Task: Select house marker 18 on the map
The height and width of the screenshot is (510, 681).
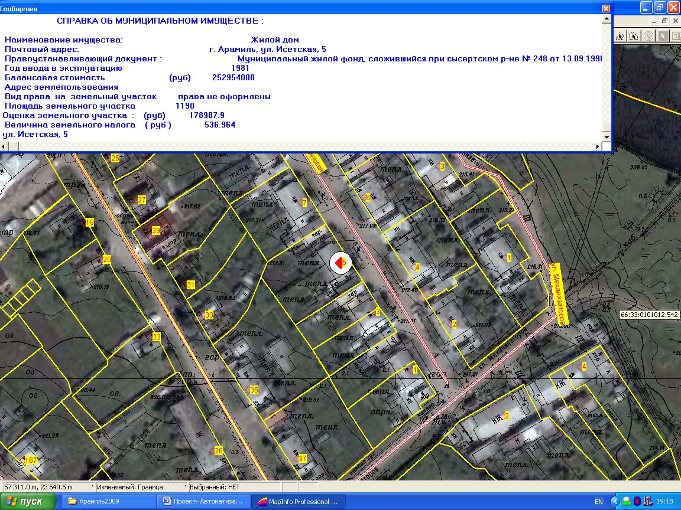Action: tap(87, 223)
